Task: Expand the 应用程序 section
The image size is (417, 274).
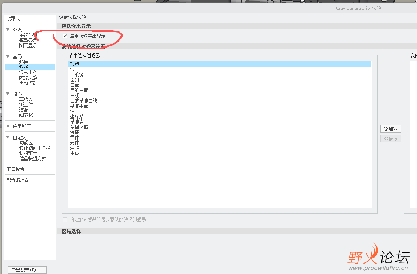Action: [9, 126]
